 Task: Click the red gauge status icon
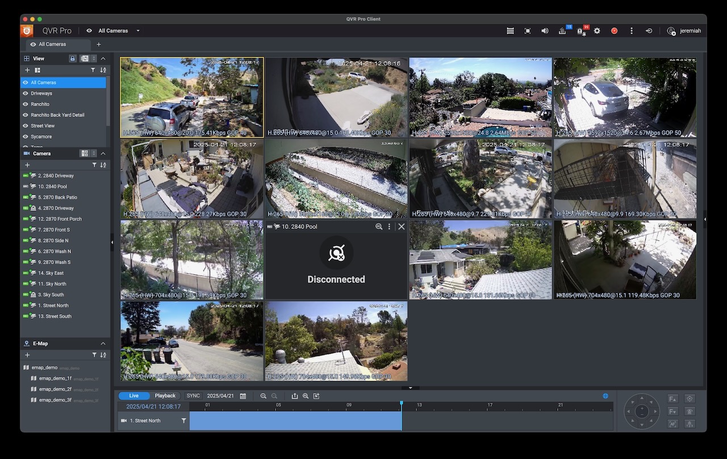tap(614, 31)
